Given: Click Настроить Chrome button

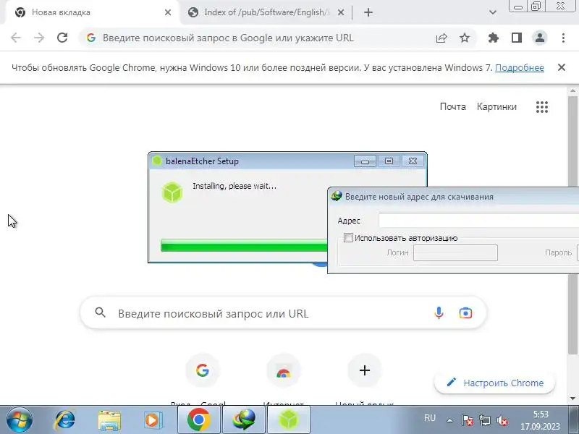Looking at the screenshot, I should point(495,383).
